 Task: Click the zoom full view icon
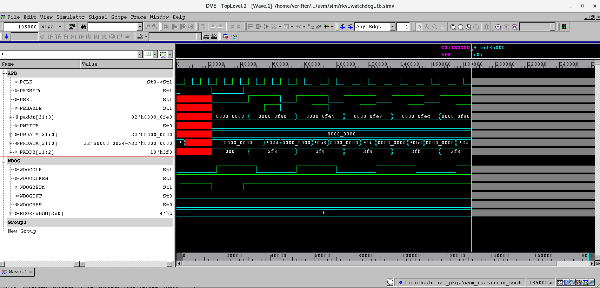click(453, 27)
